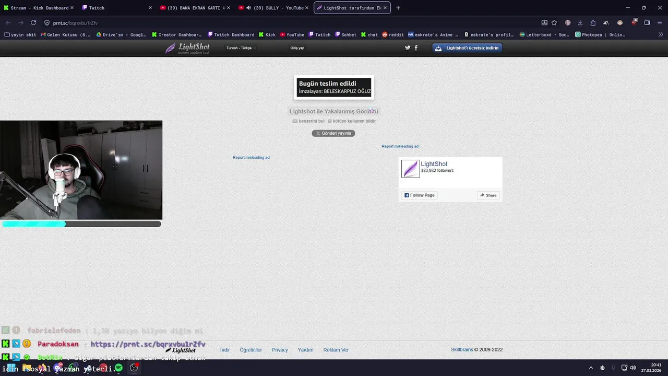Click the Privacy footer link
668x376 pixels.
(x=280, y=350)
